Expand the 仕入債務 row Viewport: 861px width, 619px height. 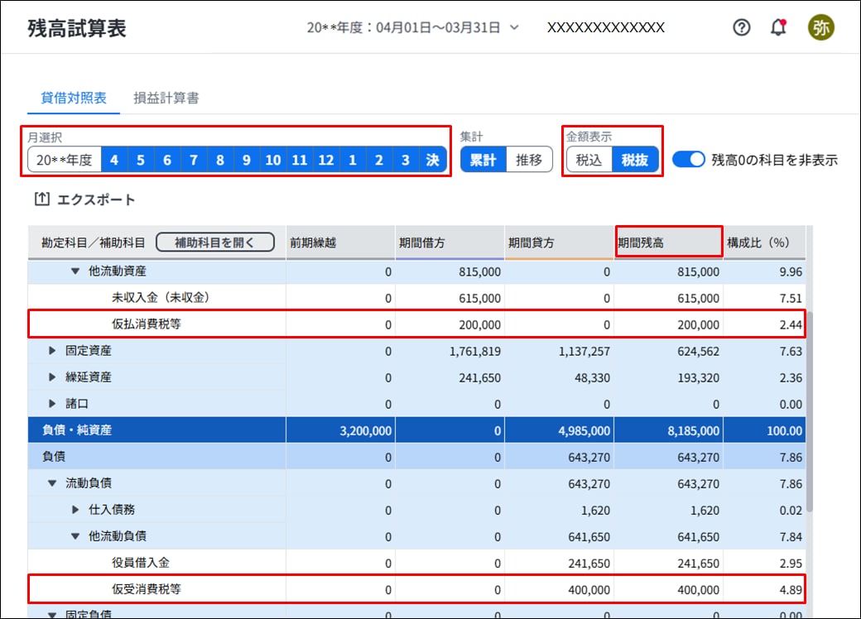tap(76, 510)
